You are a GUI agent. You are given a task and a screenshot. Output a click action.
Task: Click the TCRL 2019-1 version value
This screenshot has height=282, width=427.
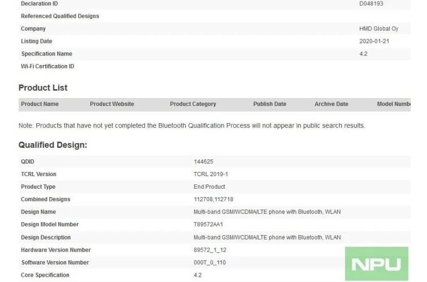[211, 174]
